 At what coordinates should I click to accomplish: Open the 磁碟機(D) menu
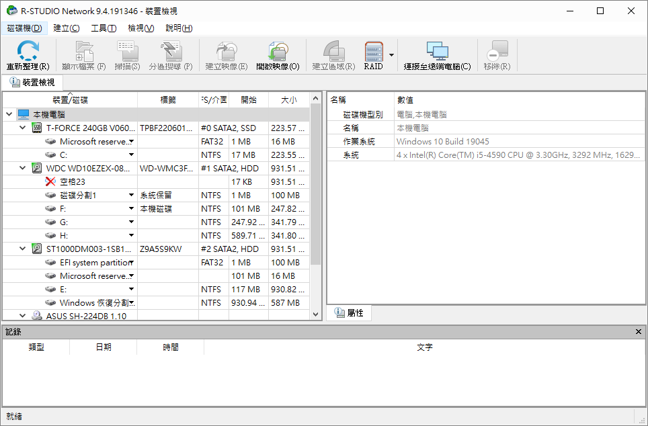(x=25, y=28)
